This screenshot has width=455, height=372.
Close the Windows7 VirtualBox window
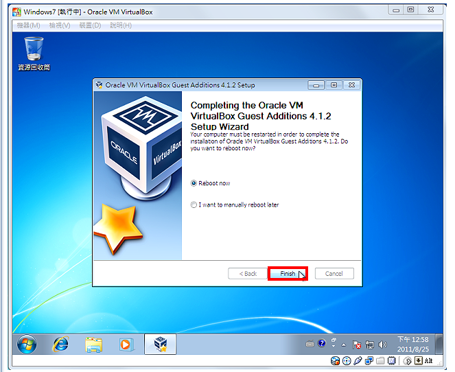(x=430, y=10)
